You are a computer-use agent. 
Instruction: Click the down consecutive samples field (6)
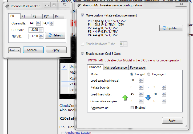(158, 101)
